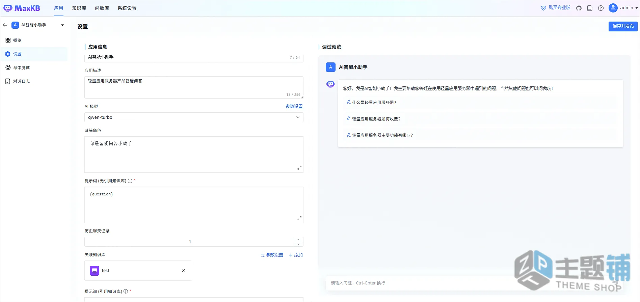Open the AI智能小助手 application switcher
The width and height of the screenshot is (640, 302).
pyautogui.click(x=62, y=25)
